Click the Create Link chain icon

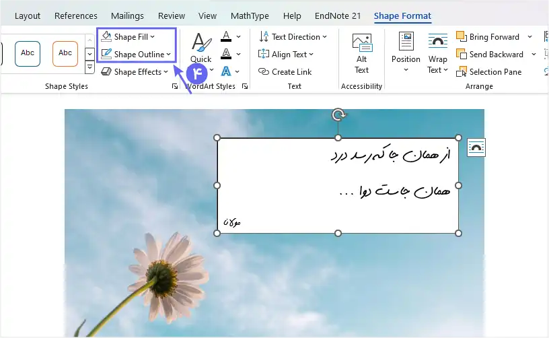[263, 71]
